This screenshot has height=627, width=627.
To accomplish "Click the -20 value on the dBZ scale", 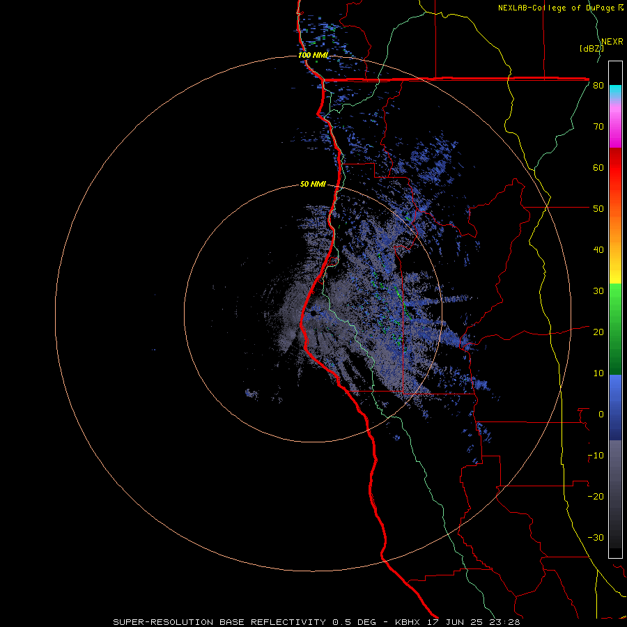I will tap(596, 497).
